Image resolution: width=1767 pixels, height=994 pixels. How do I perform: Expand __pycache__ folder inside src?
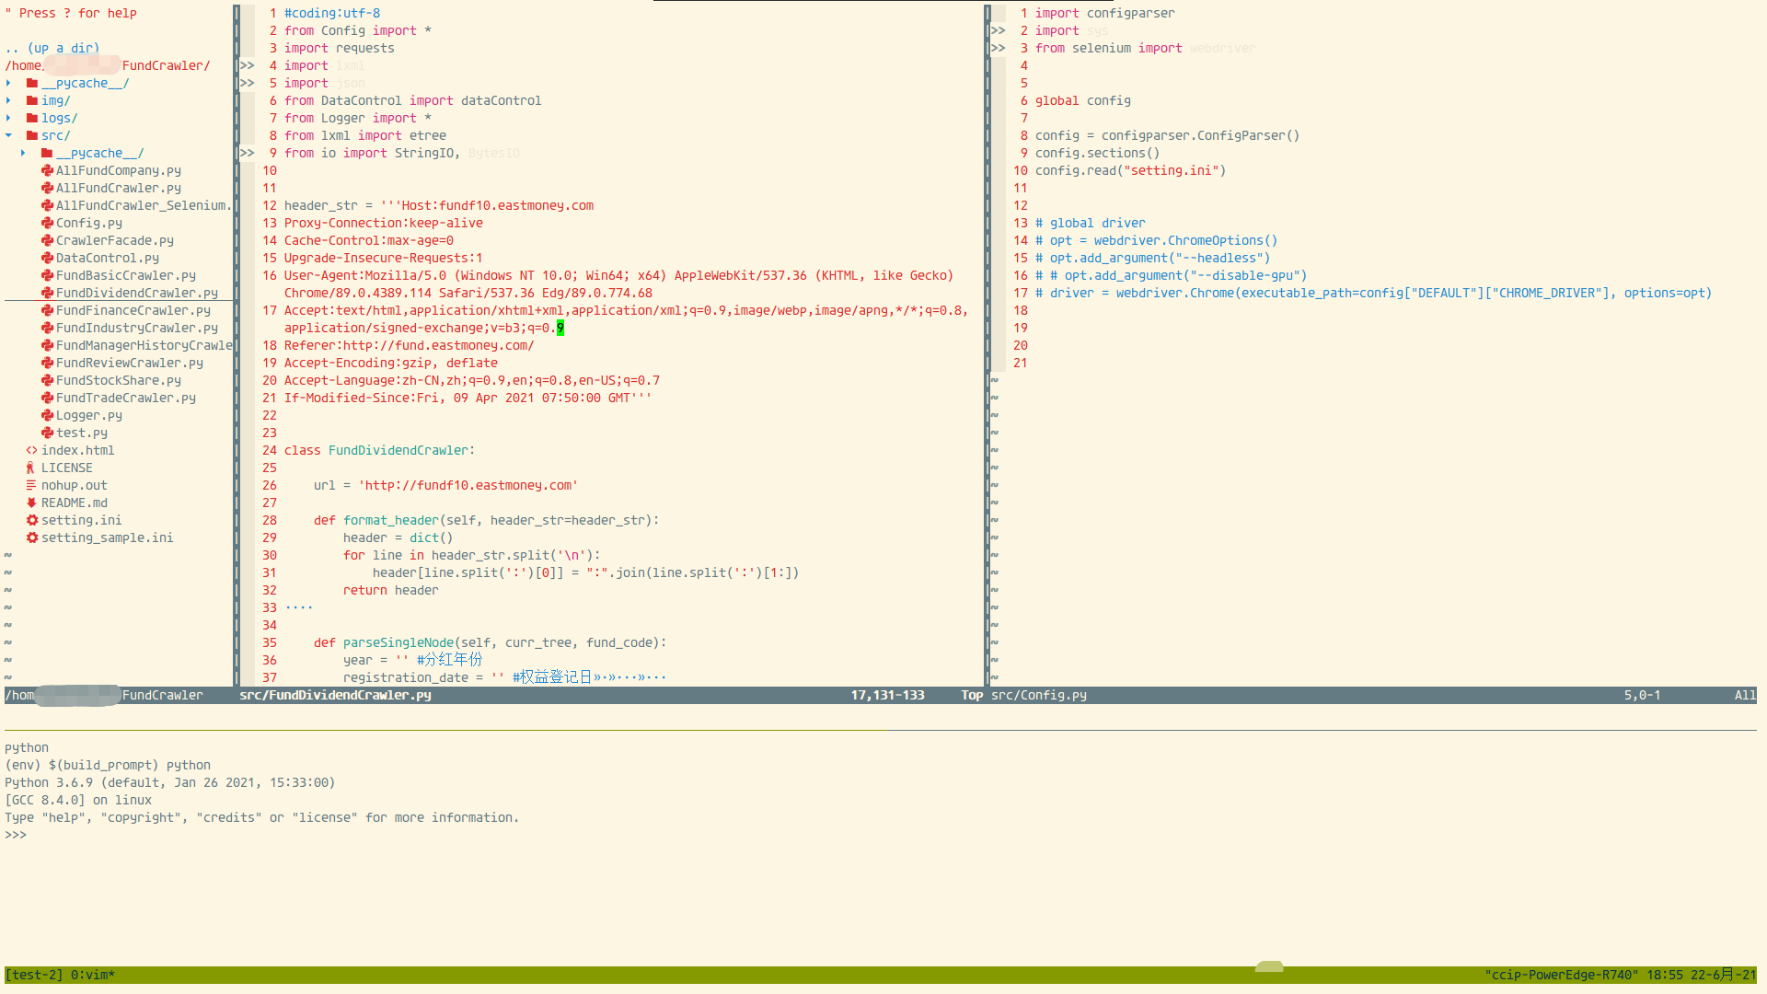point(23,153)
